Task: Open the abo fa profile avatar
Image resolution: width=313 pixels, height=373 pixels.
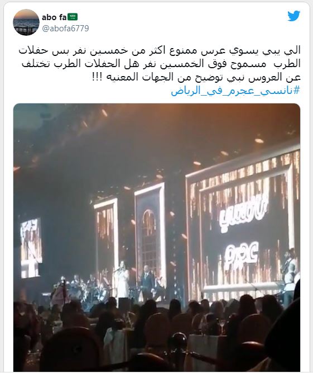Action: click(26, 22)
